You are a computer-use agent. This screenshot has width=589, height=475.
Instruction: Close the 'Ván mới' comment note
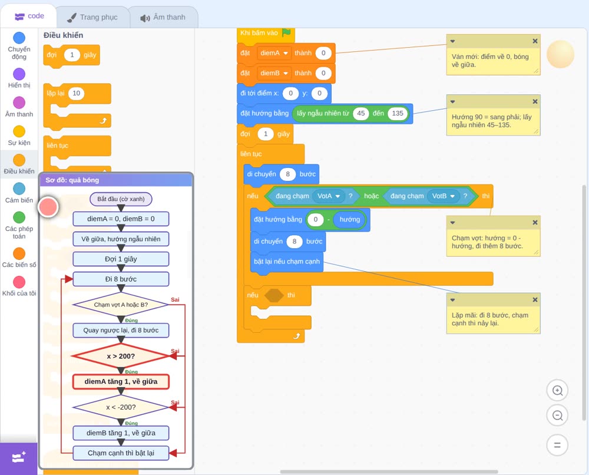tap(535, 41)
